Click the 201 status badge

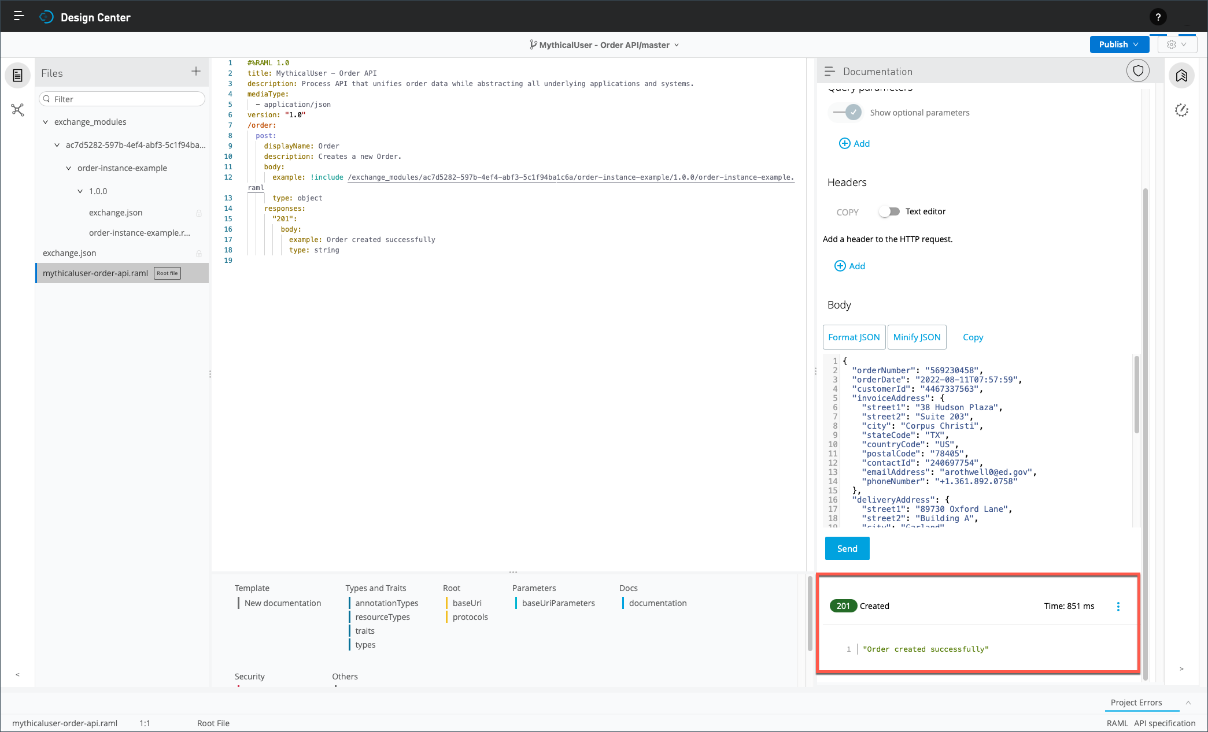843,606
